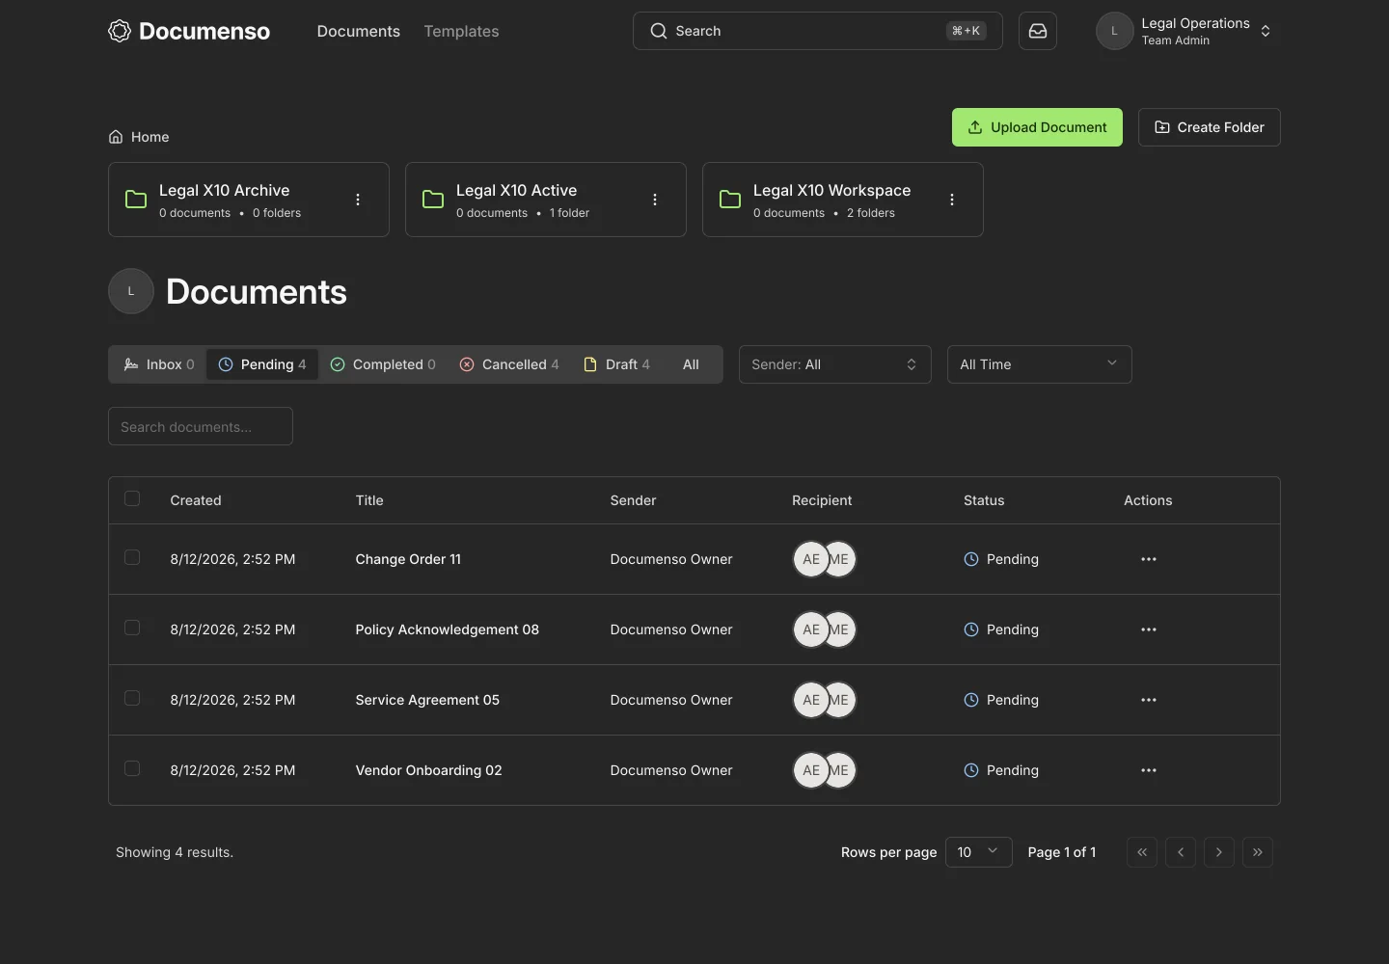1389x964 pixels.
Task: Open options menu for Legal X10 Workspace folder
Action: (952, 200)
